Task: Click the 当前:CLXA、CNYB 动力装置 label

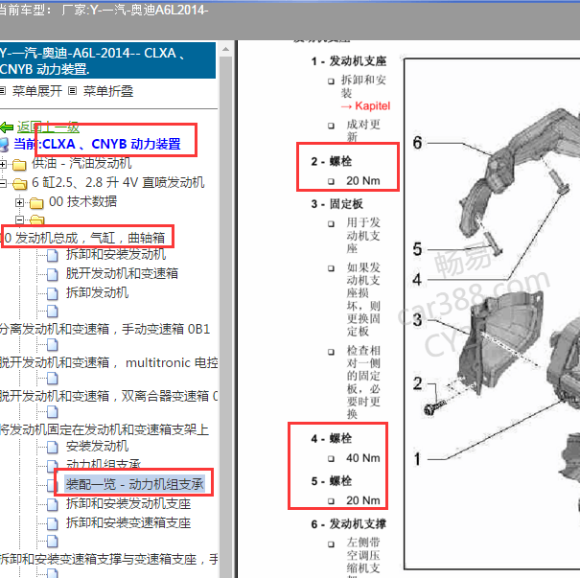Action: [97, 144]
